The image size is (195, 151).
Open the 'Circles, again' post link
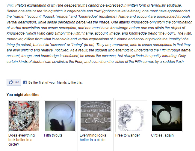point(162,135)
